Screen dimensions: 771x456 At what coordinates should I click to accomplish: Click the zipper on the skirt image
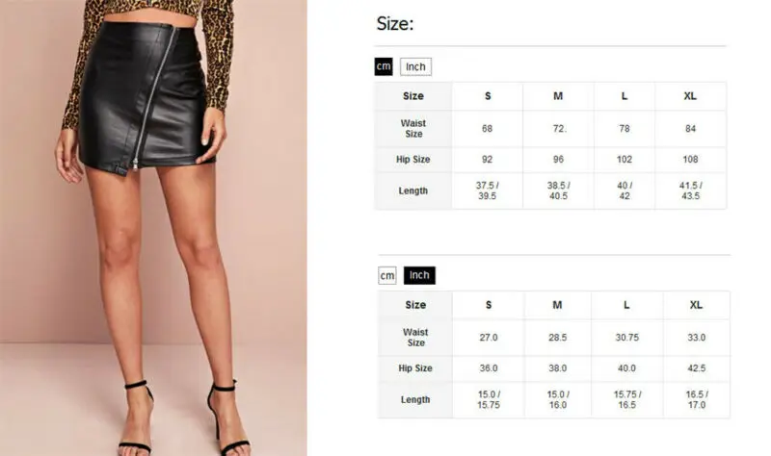pyautogui.click(x=154, y=97)
